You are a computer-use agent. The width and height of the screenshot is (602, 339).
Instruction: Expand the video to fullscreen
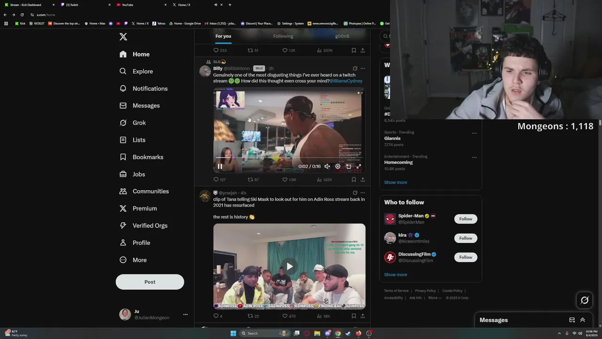coord(359,166)
